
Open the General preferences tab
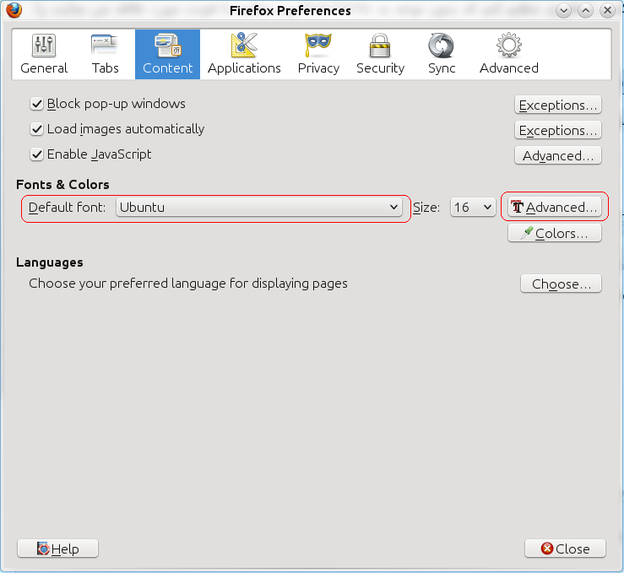(44, 54)
